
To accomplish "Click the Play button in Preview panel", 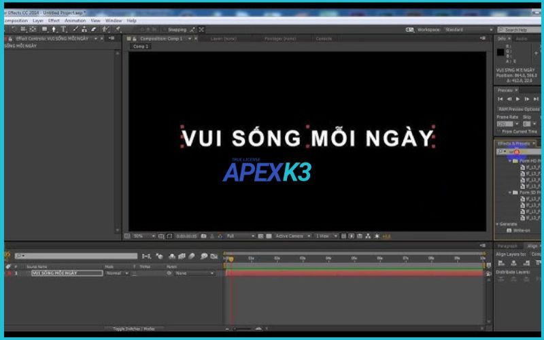I will click(x=517, y=99).
